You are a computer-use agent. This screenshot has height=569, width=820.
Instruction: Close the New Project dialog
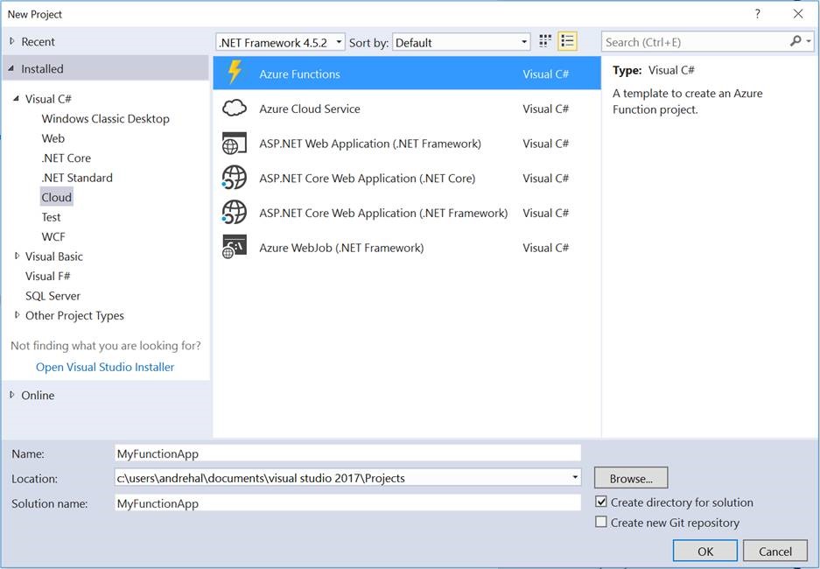[x=798, y=14]
